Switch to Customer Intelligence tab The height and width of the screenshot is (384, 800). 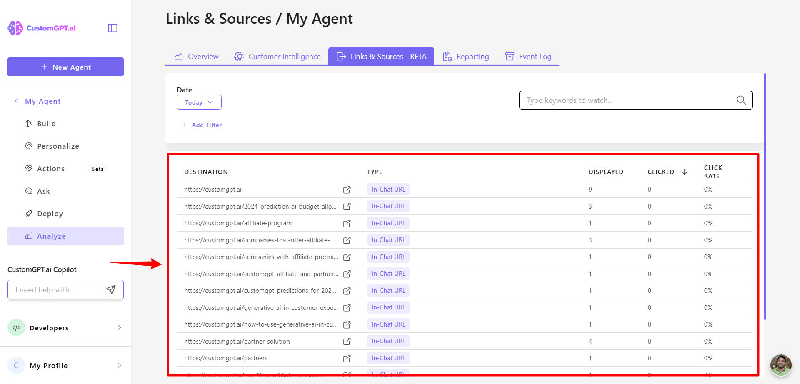pos(277,56)
